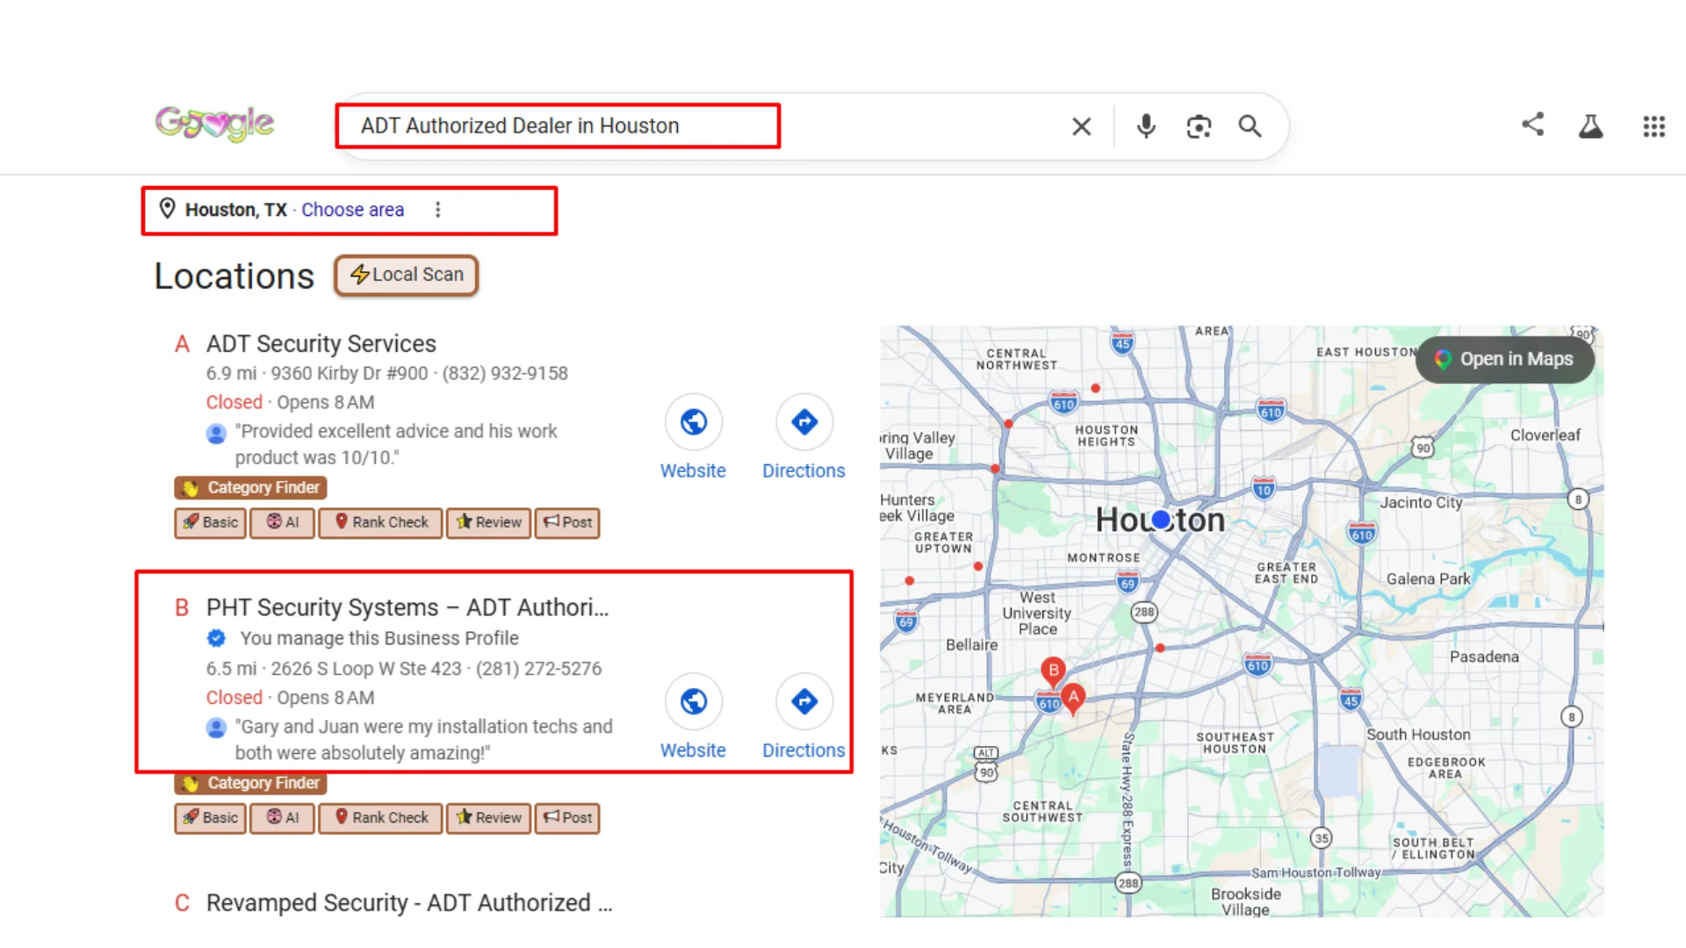Click Category Finder under PHT Security Systems
The width and height of the screenshot is (1686, 948).
[250, 783]
